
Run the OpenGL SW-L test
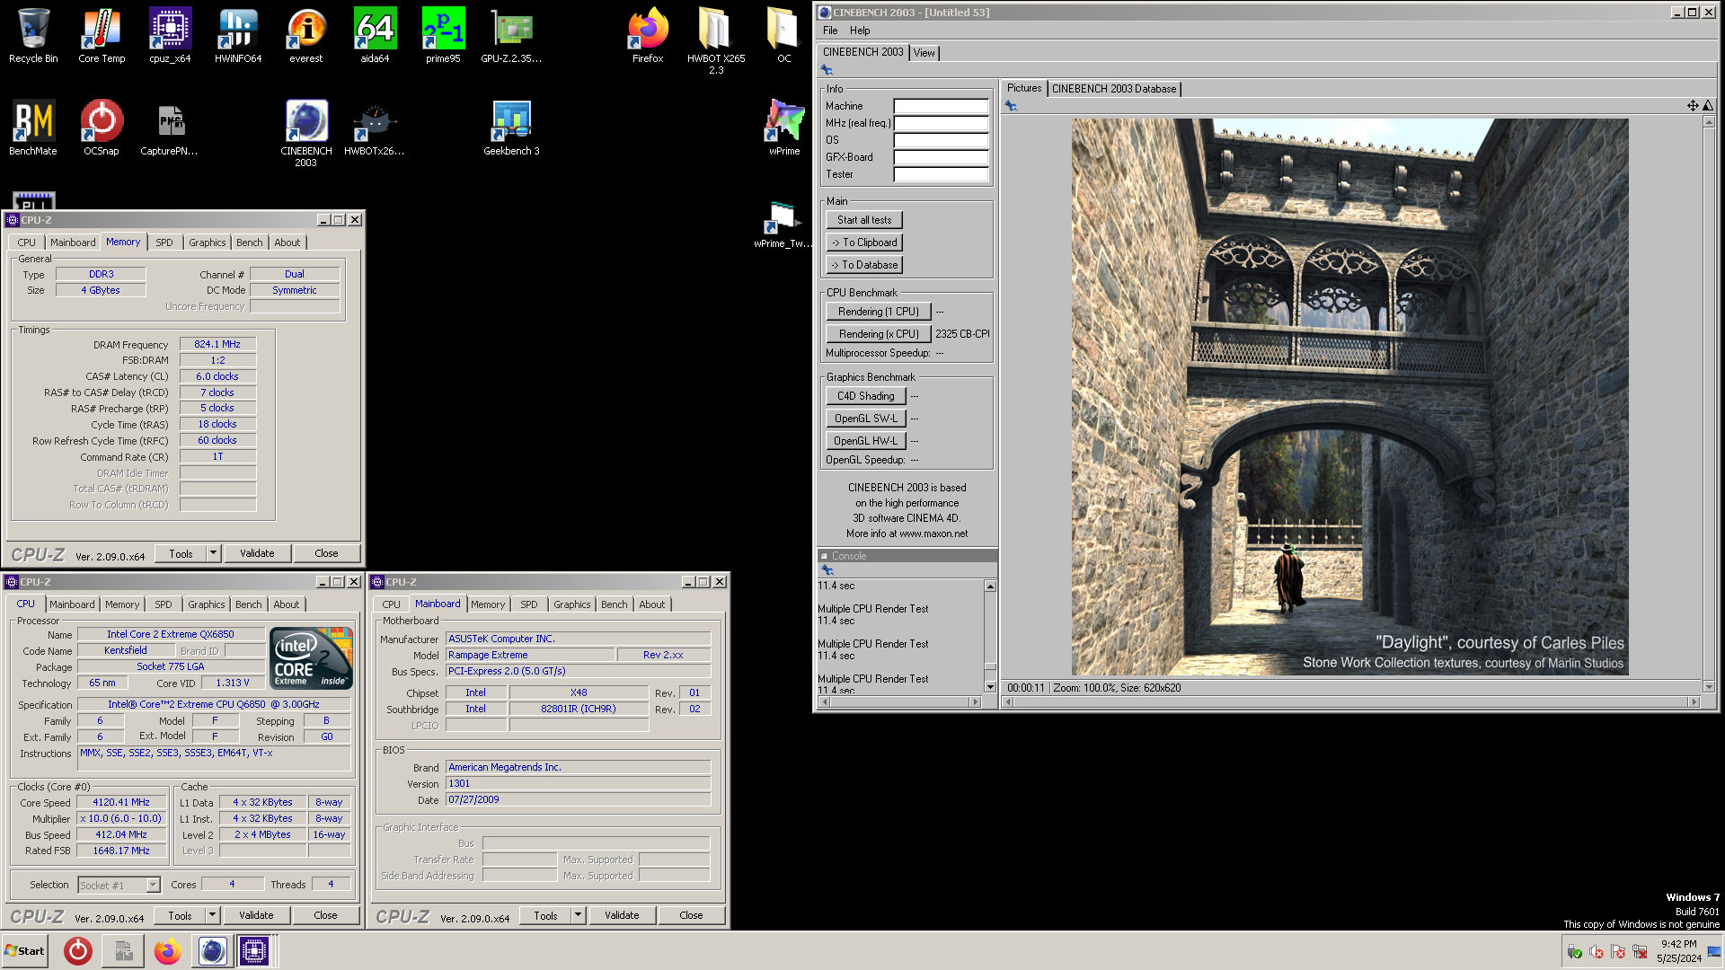pos(866,419)
